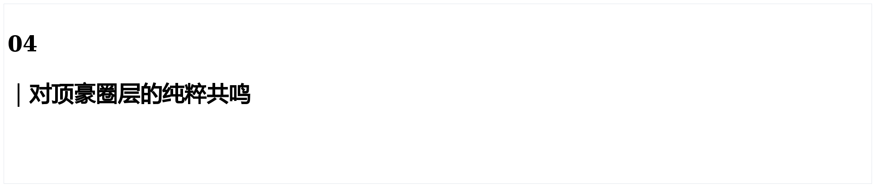Click the digit "0" in "04"
This screenshot has height=187, width=877.
[15, 44]
